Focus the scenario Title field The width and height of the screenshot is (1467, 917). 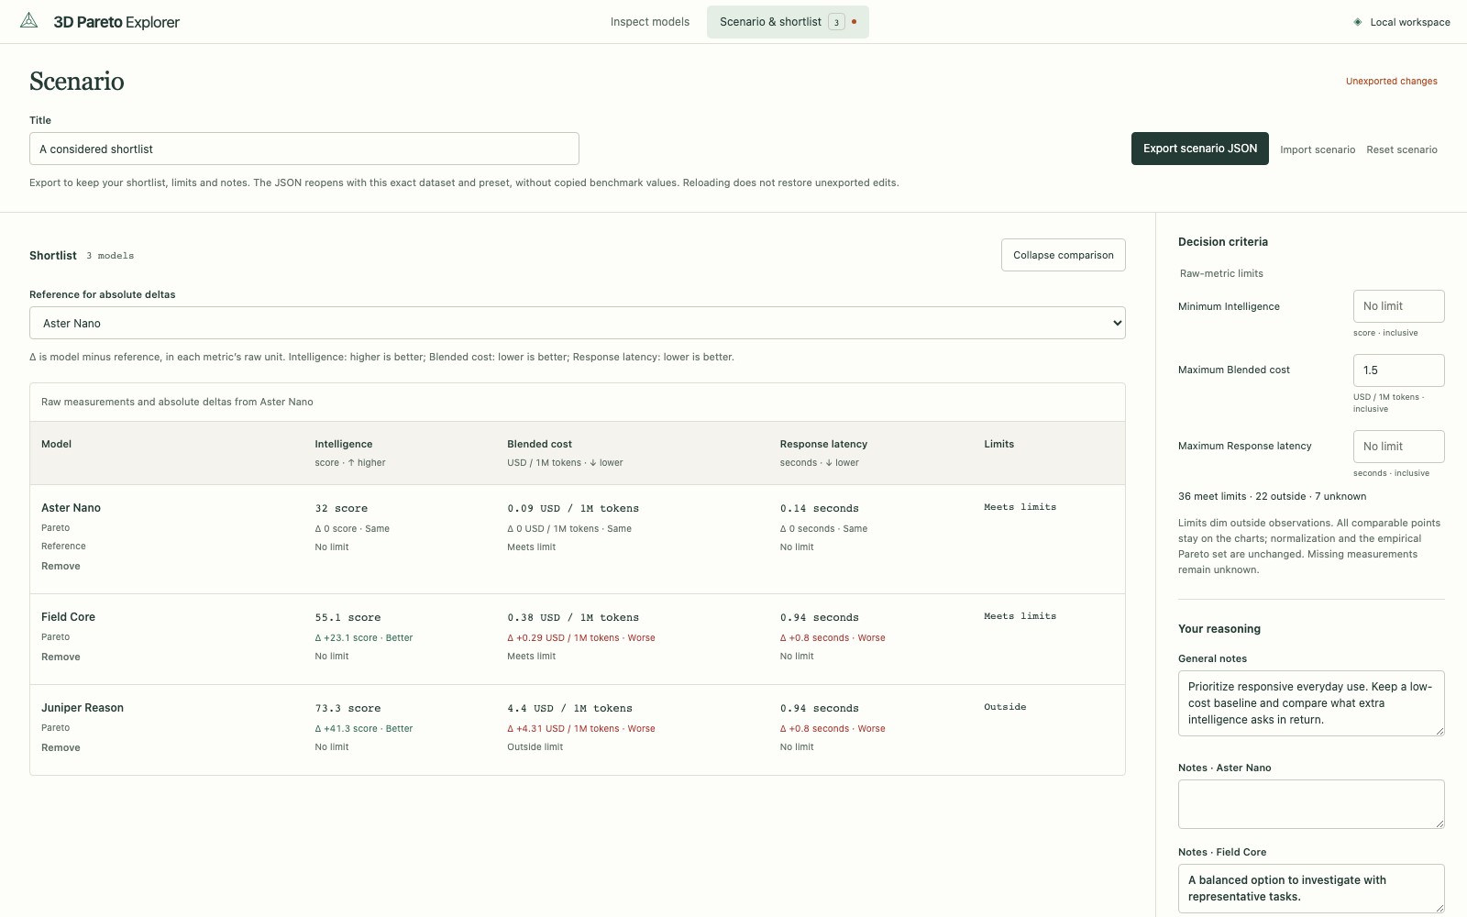[304, 149]
